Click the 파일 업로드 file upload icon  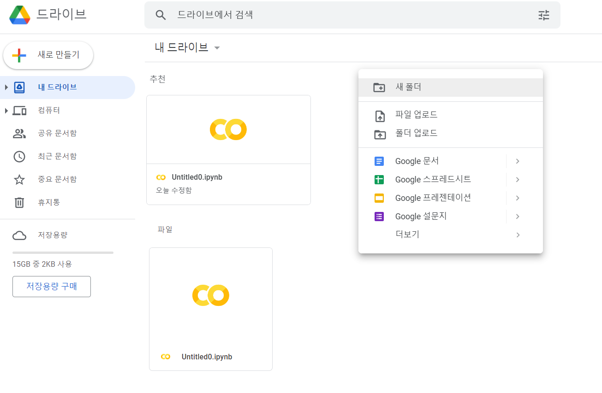pos(379,116)
